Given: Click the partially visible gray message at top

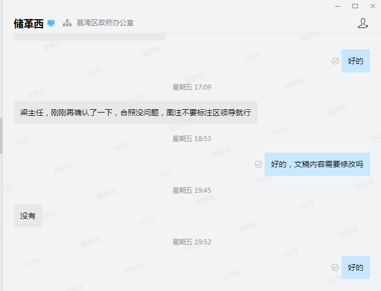Looking at the screenshot, I should (89, 37).
